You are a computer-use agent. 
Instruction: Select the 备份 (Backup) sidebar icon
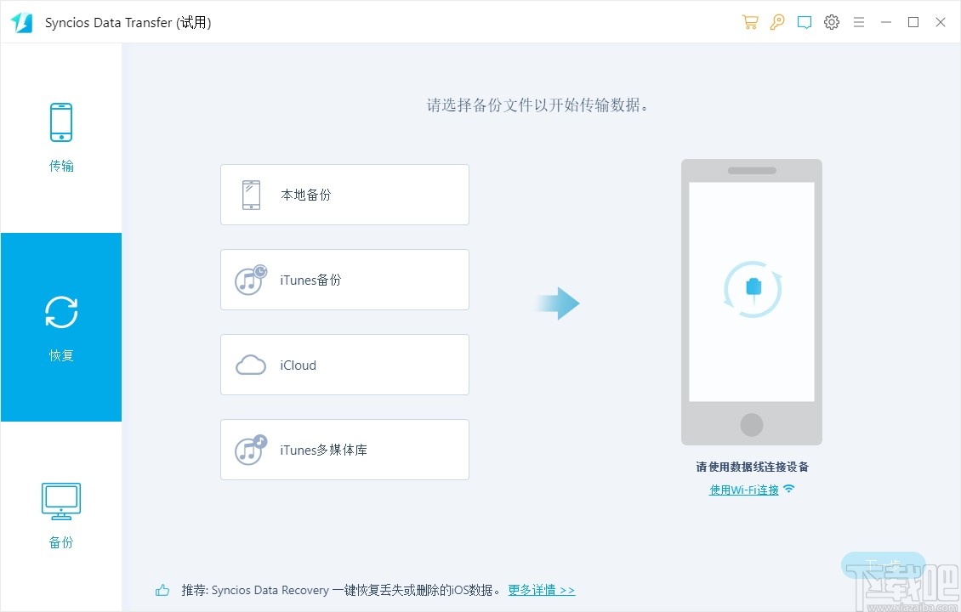coord(60,501)
